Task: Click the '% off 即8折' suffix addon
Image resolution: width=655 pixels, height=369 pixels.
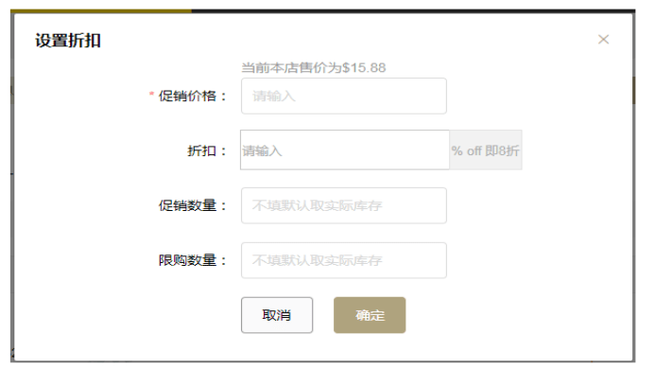Action: (486, 150)
